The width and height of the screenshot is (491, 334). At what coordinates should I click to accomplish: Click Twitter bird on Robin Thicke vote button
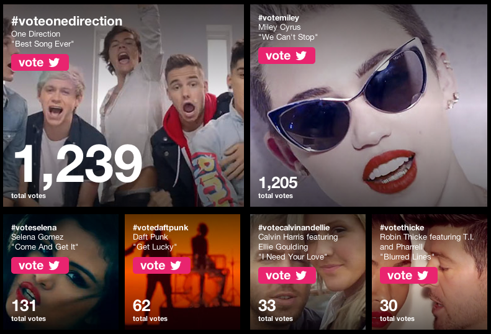tap(423, 276)
